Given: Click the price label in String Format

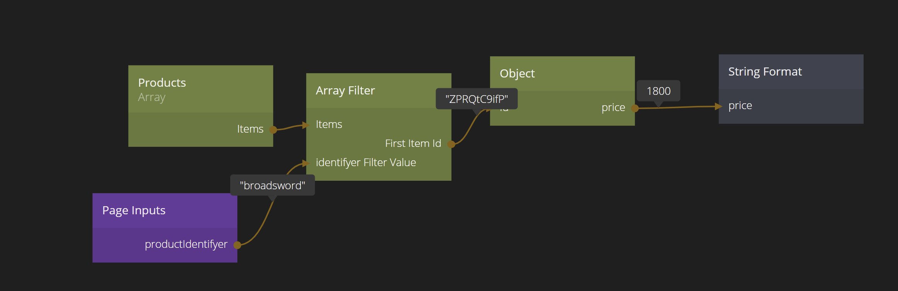Looking at the screenshot, I should pos(740,106).
